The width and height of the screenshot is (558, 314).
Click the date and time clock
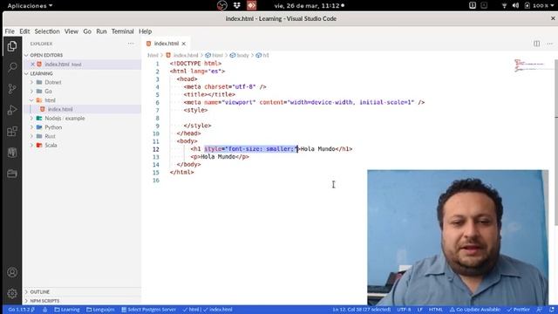point(309,5)
